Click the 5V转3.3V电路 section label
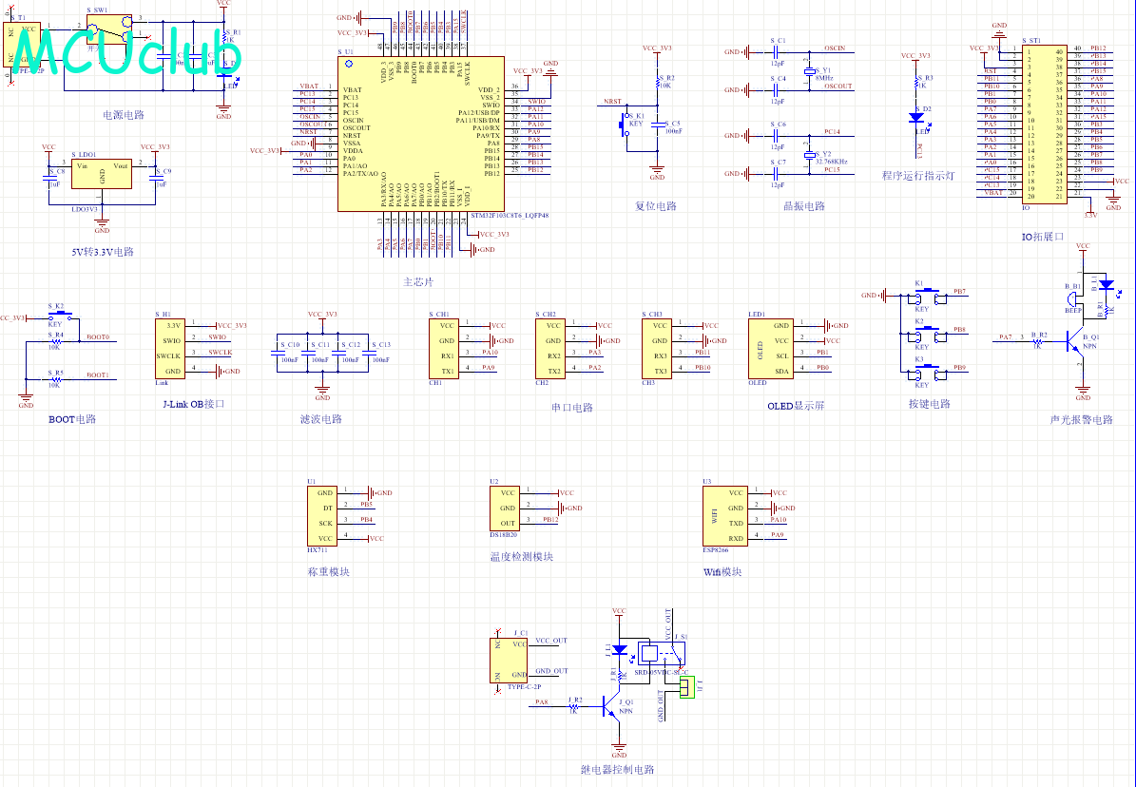Viewport: 1136px width, 787px height. tap(103, 252)
